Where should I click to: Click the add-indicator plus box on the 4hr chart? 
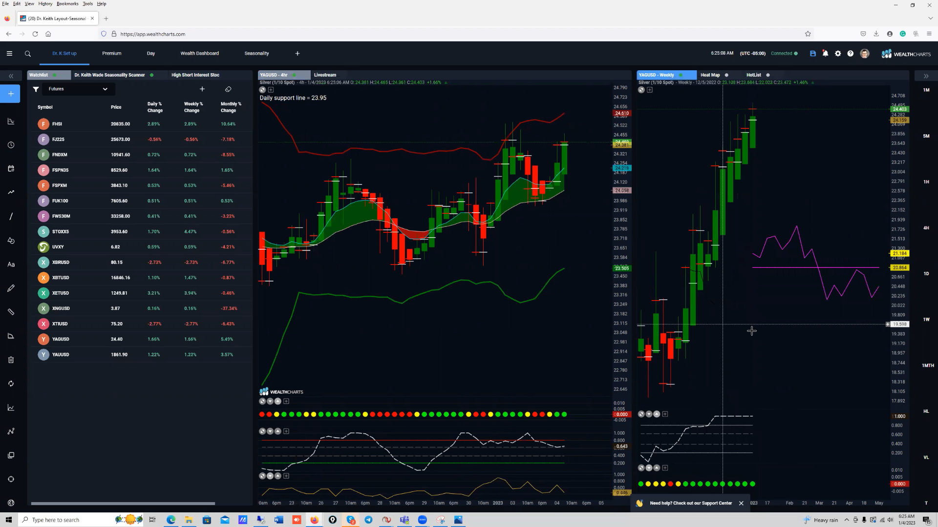pyautogui.click(x=271, y=90)
